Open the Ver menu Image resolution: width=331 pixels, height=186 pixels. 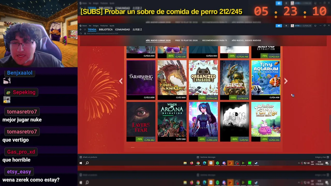click(90, 26)
